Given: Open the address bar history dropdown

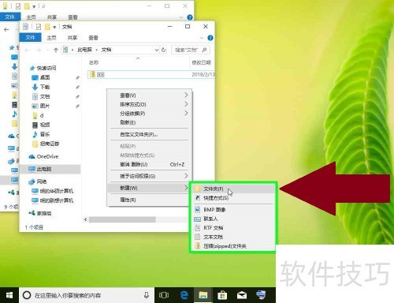Looking at the screenshot, I should (157, 50).
